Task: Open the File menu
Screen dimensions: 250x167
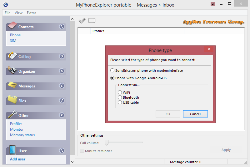Action: (7, 13)
